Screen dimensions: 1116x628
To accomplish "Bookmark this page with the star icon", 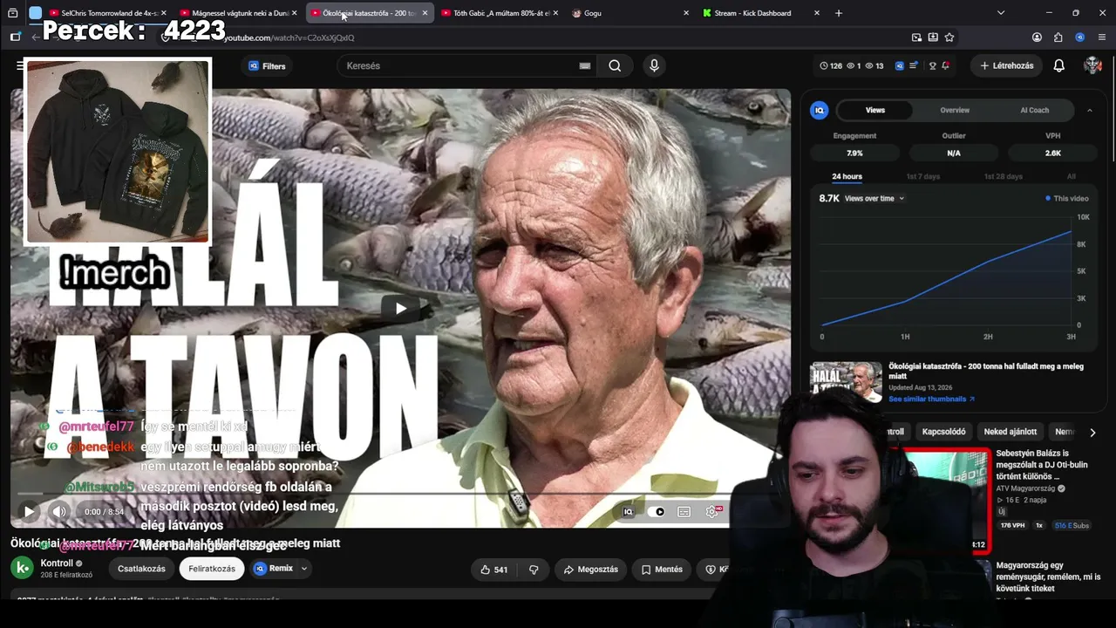I will click(x=949, y=38).
